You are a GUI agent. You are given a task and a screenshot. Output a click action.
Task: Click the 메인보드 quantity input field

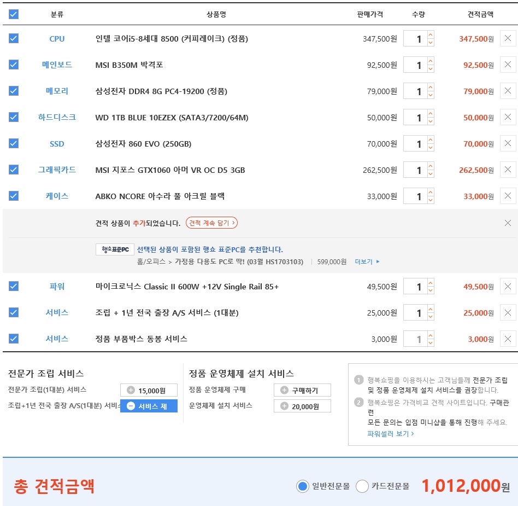(415, 65)
